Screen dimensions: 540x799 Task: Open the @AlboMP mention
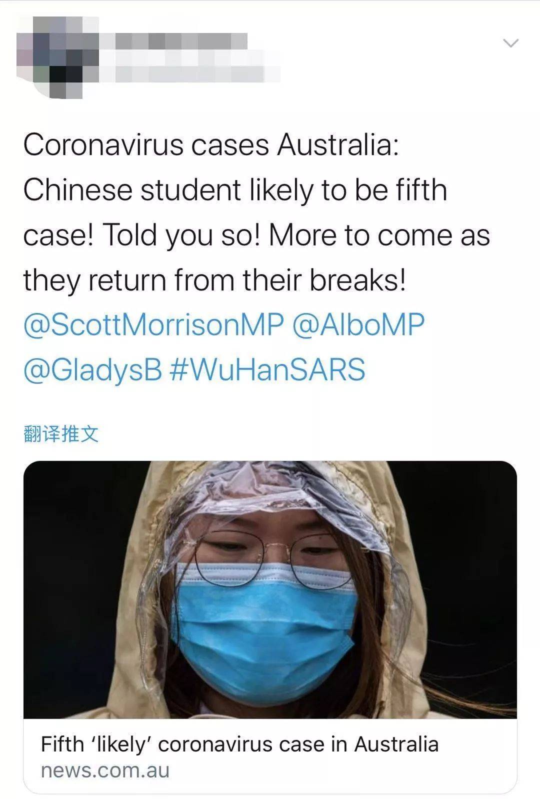[358, 324]
